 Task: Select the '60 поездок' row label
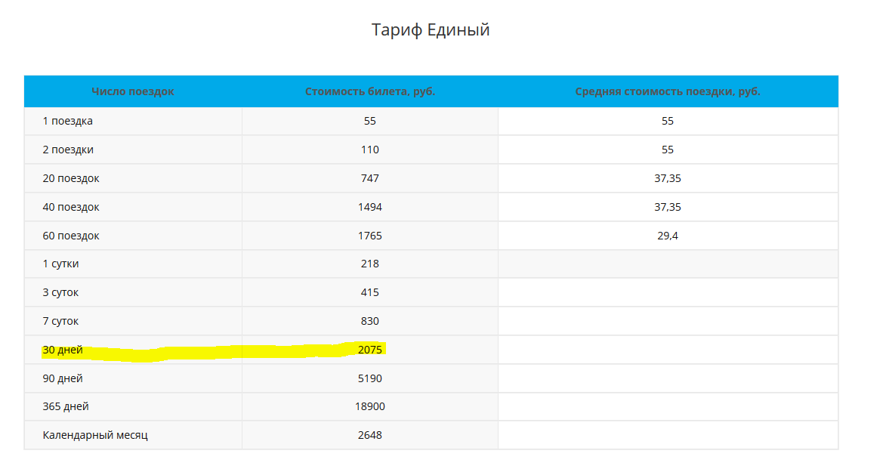click(x=71, y=236)
